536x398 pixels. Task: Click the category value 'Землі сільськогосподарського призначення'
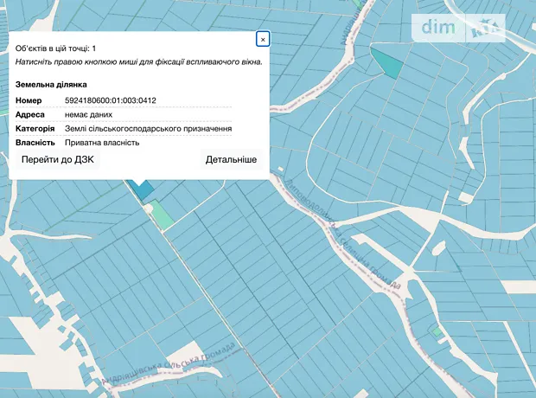click(x=148, y=128)
